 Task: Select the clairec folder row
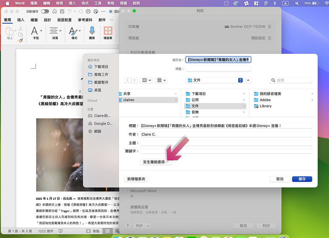pos(148,100)
